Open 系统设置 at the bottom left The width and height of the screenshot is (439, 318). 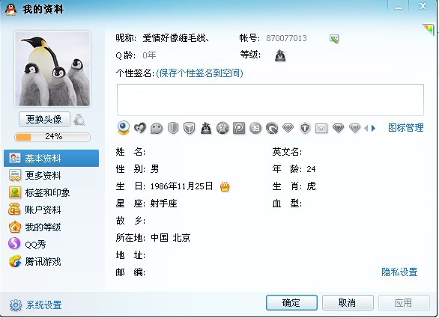click(35, 305)
